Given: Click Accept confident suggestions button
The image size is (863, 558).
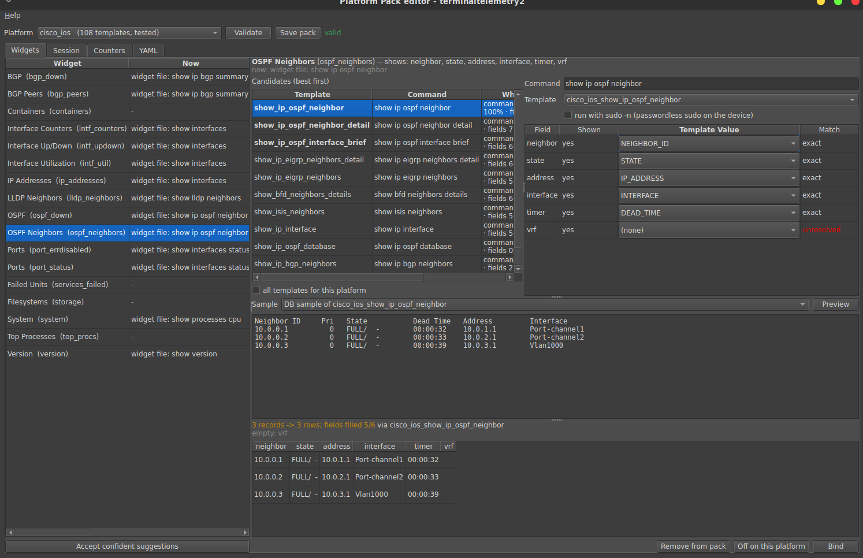Looking at the screenshot, I should coord(127,546).
